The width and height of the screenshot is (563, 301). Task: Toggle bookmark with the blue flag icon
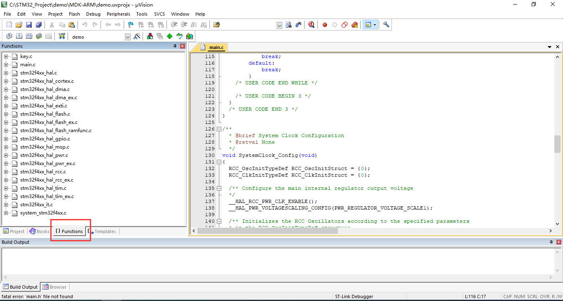(131, 25)
